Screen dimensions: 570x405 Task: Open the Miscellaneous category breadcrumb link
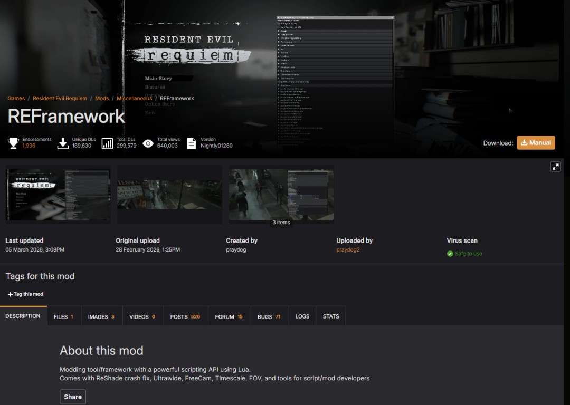(x=134, y=99)
